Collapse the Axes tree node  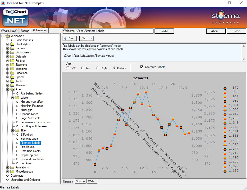(7, 89)
